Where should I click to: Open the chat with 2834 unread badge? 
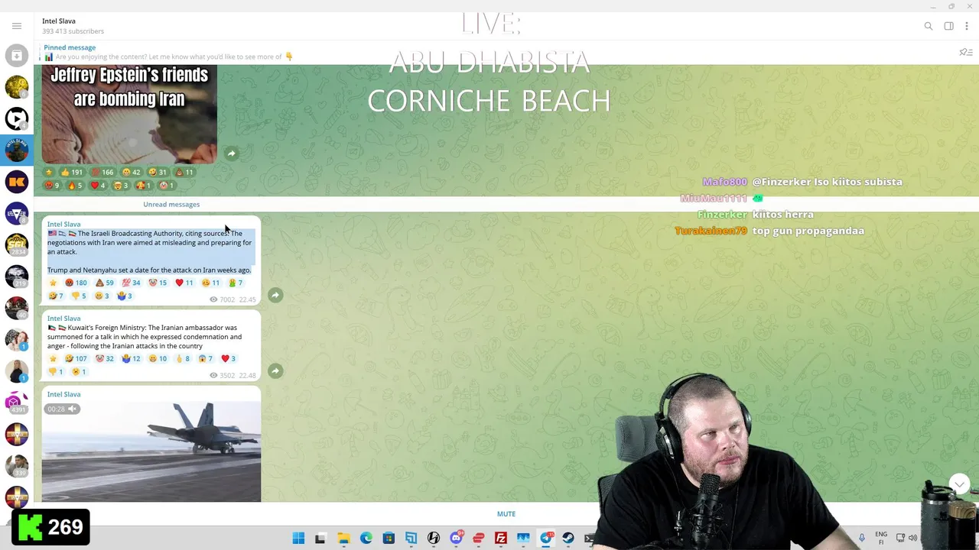point(17,244)
